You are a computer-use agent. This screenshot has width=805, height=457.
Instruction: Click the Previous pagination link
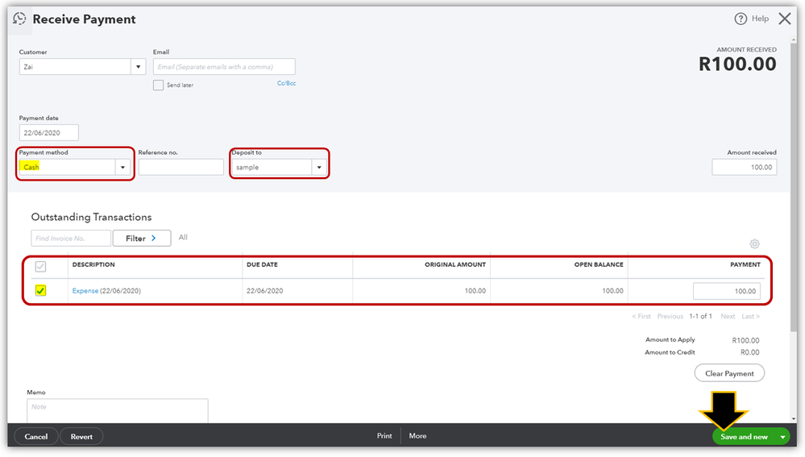point(670,316)
